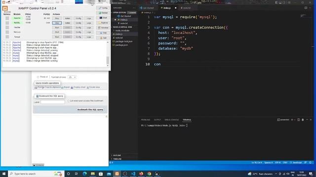This screenshot has height=177, width=316.
Task: Expand the Outline section
Action: 117,155
